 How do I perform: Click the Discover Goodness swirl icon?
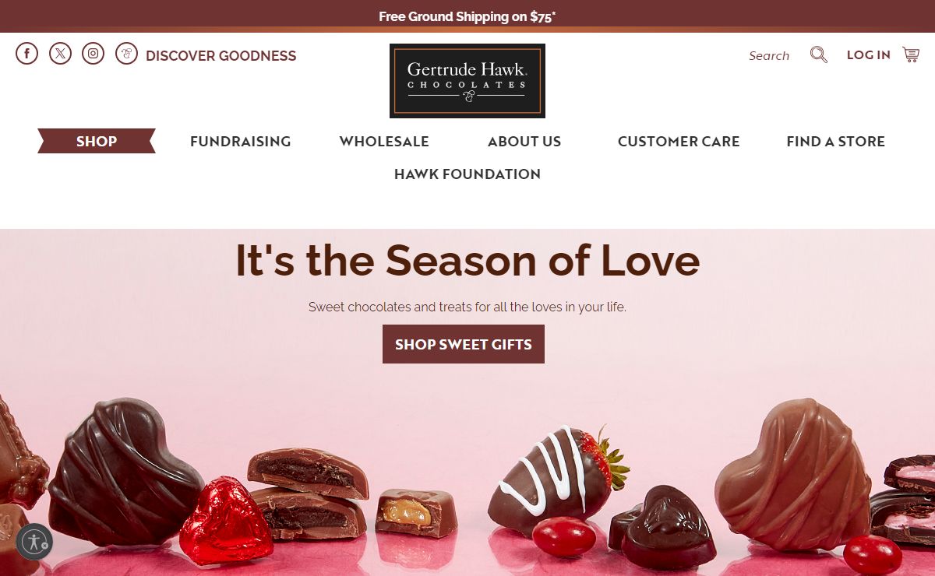(126, 54)
